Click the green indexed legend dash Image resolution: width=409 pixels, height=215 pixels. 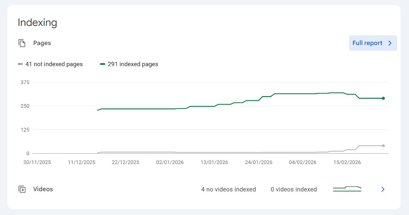pos(103,64)
